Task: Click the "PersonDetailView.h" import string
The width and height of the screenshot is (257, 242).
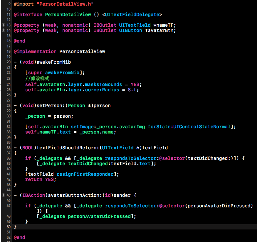Action: click(65, 4)
